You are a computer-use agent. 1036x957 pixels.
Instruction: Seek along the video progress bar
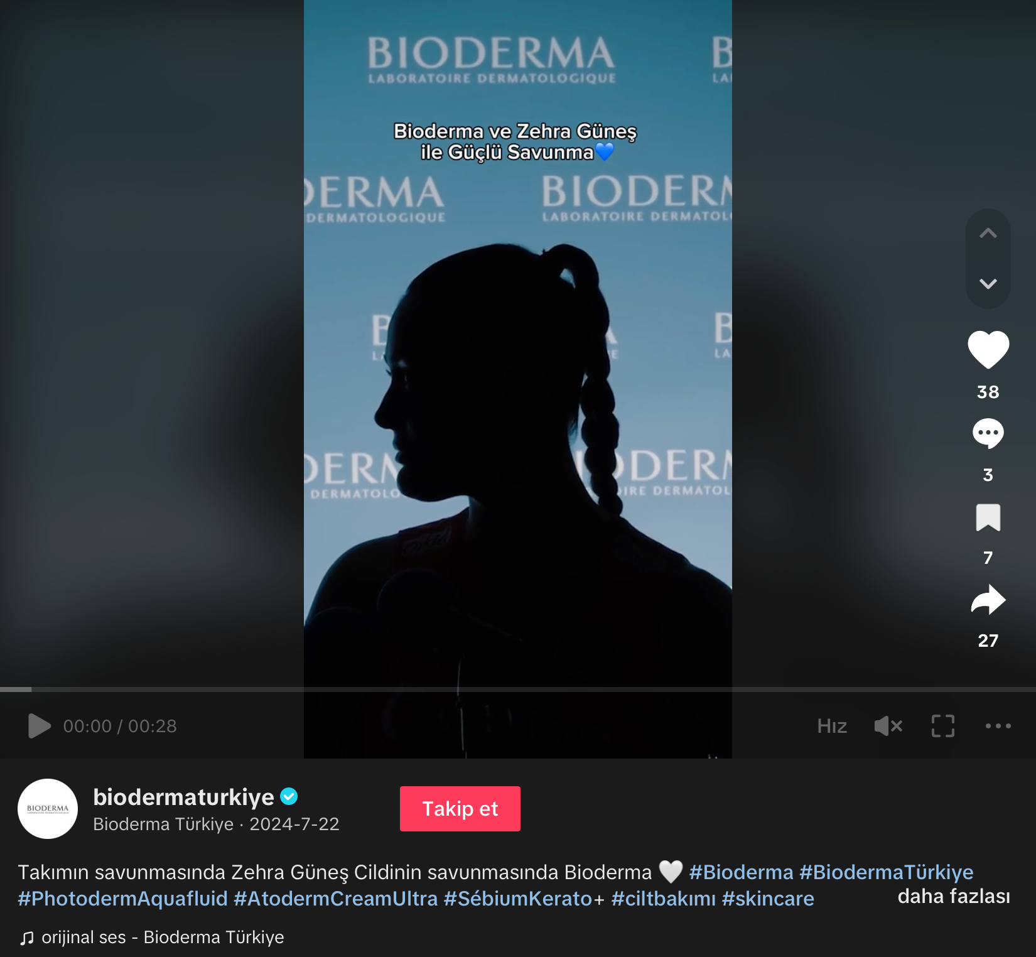click(x=518, y=689)
